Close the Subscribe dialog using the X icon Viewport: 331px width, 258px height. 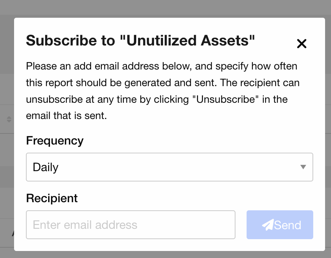[x=301, y=44]
